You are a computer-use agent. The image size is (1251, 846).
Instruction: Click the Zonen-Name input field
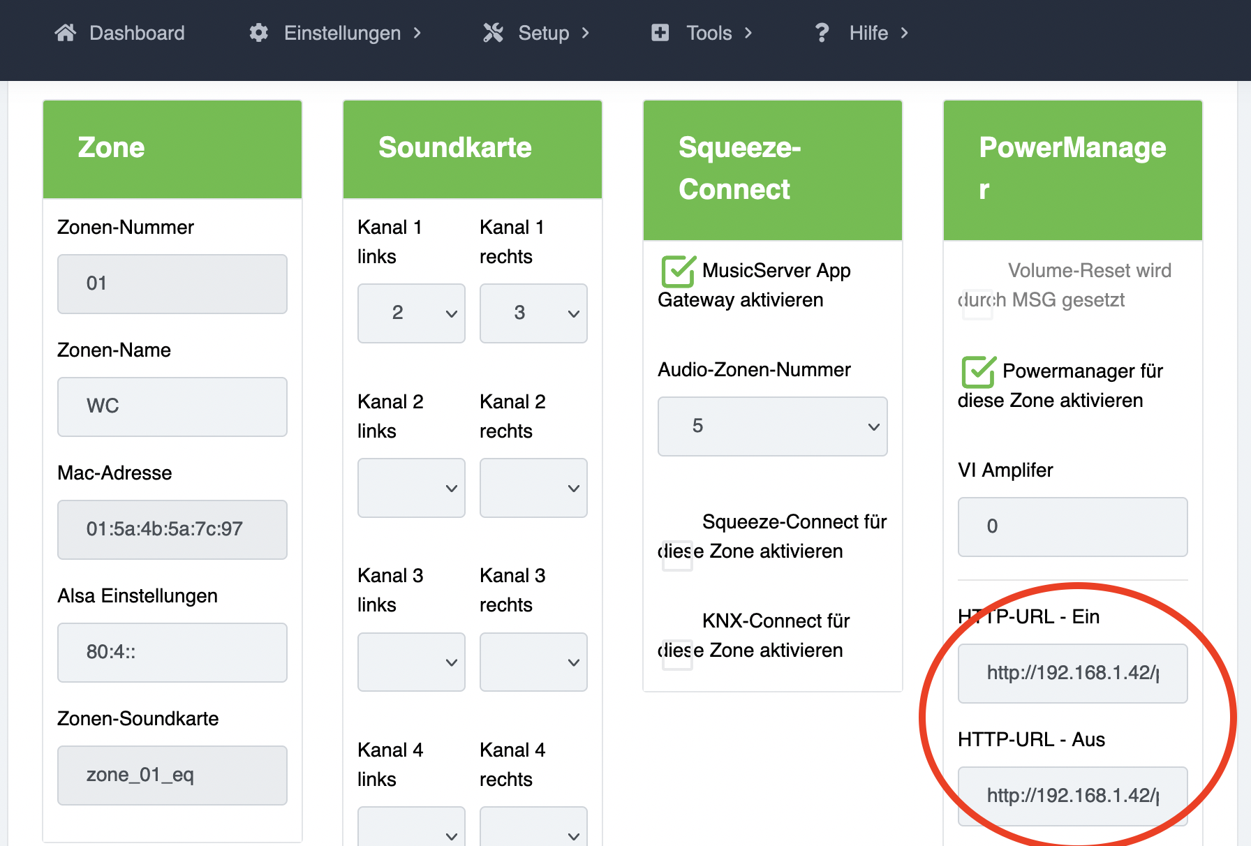172,407
